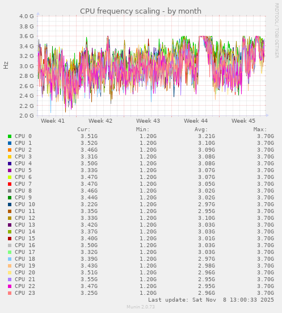
Task: Click the '3.0 G' y-axis label
Action: 27,66
